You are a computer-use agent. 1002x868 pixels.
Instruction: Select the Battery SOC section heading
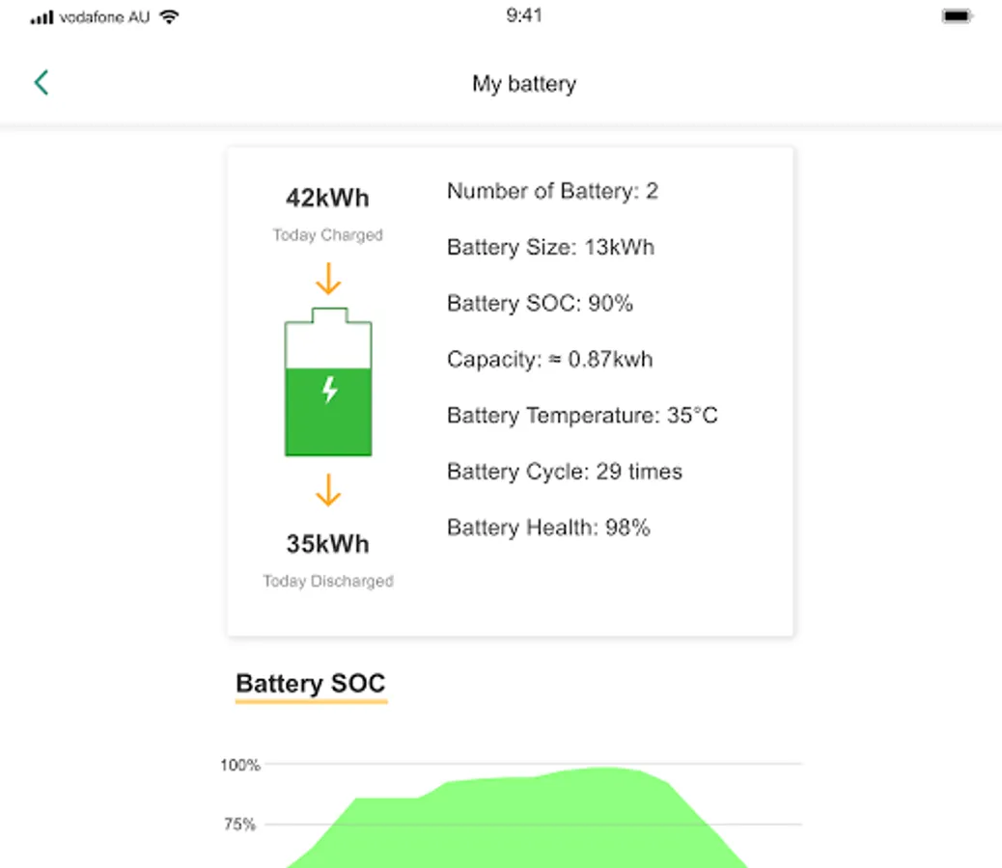[311, 684]
